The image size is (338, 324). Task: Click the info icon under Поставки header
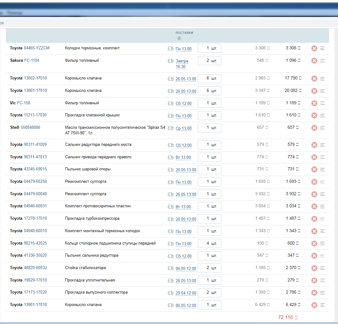point(179,38)
